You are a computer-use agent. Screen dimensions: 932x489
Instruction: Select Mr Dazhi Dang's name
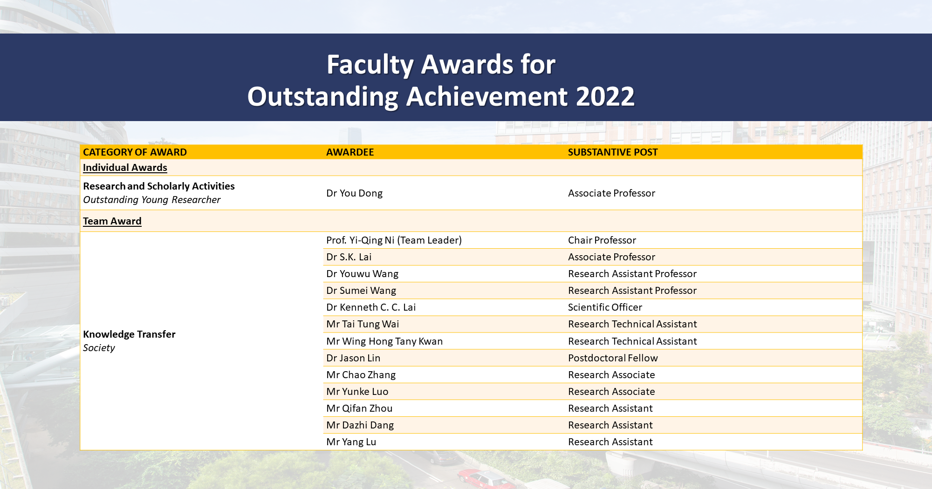360,425
